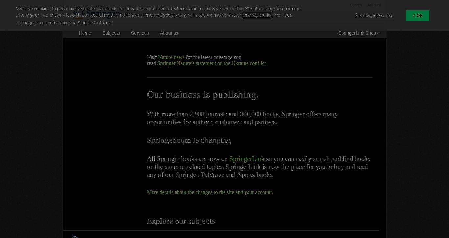Go to SpringerLink Shop
This screenshot has height=238, width=449.
pyautogui.click(x=359, y=33)
